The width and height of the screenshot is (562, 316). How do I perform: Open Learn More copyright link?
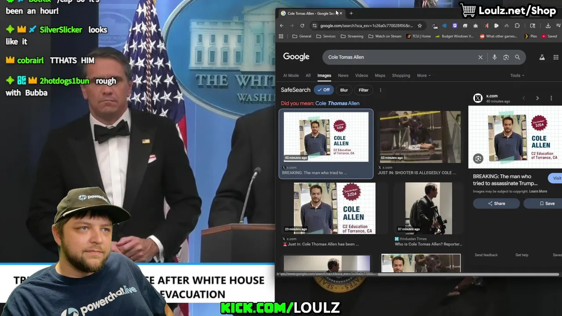(538, 191)
